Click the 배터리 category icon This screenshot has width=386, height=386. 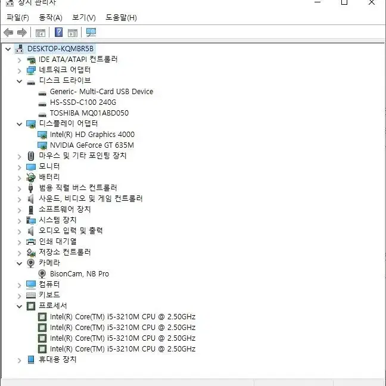[x=31, y=178]
